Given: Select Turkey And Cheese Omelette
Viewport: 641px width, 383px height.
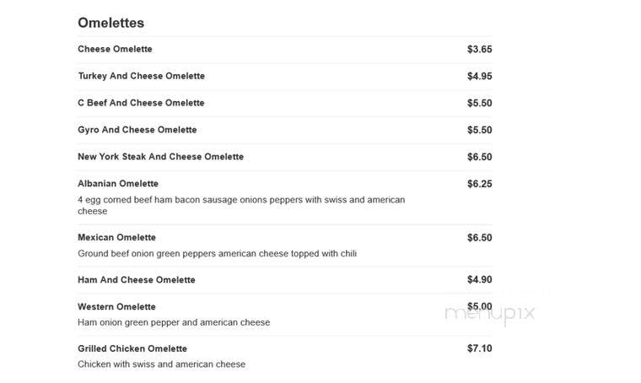Looking at the screenshot, I should [x=142, y=76].
